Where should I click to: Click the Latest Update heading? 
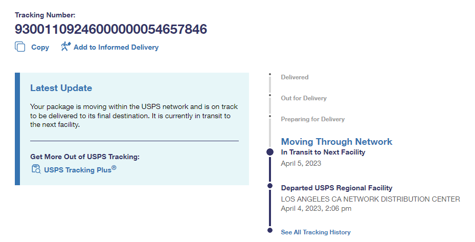click(x=61, y=88)
